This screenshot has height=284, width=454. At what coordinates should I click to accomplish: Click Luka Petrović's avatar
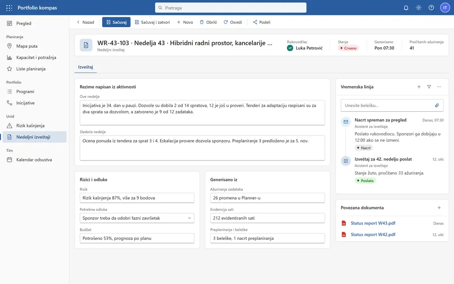290,48
